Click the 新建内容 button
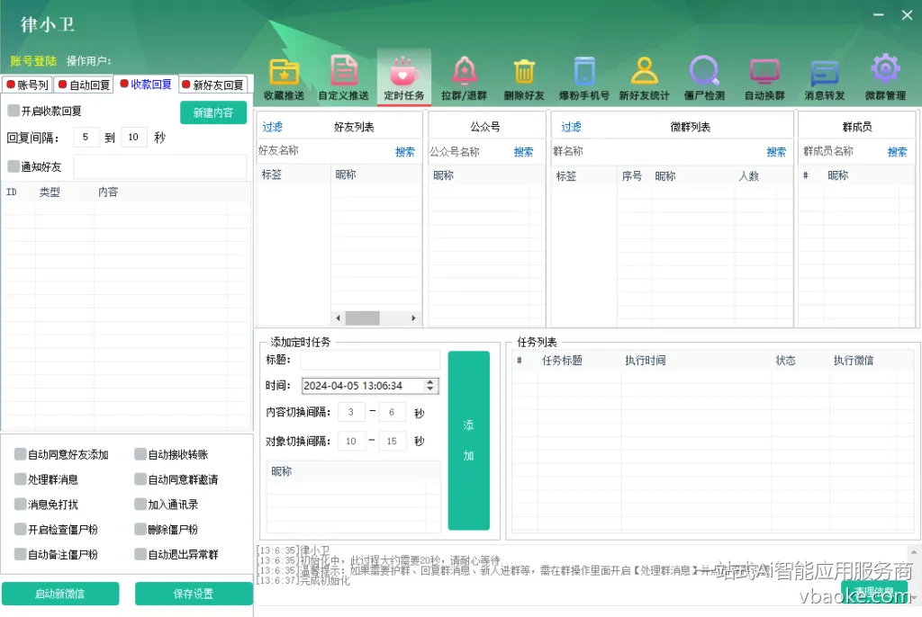The height and width of the screenshot is (617, 922). (x=212, y=112)
